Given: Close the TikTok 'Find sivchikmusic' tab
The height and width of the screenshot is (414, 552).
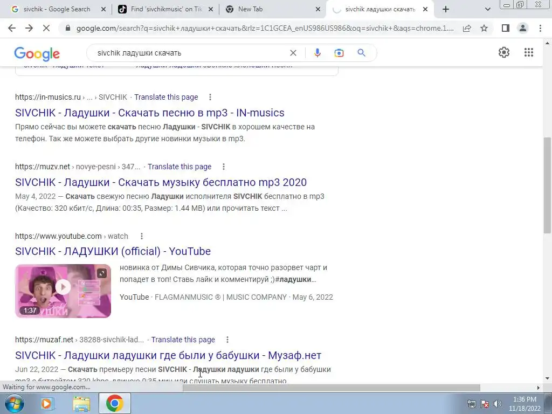Looking at the screenshot, I should click(x=211, y=9).
